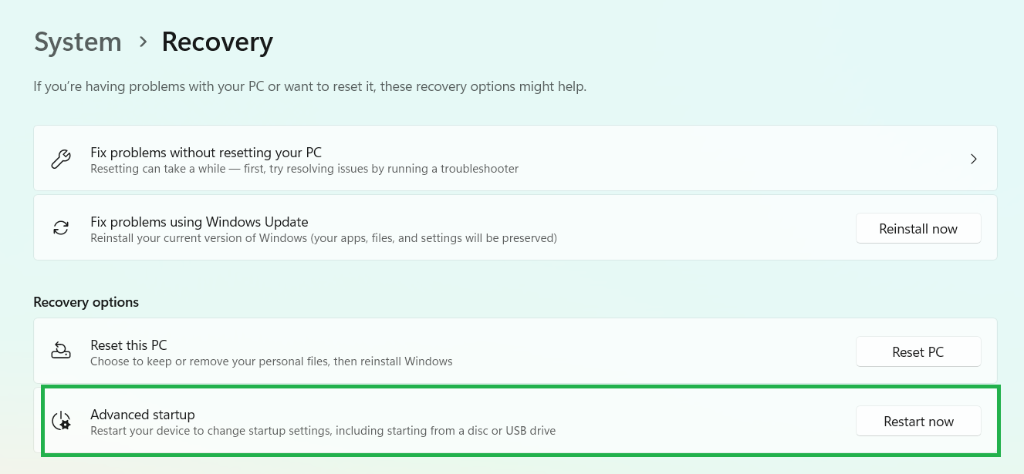Select the Recovery page heading
Image resolution: width=1024 pixels, height=474 pixels.
tap(217, 42)
